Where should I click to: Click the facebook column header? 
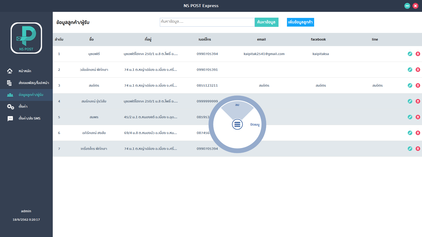(x=318, y=39)
